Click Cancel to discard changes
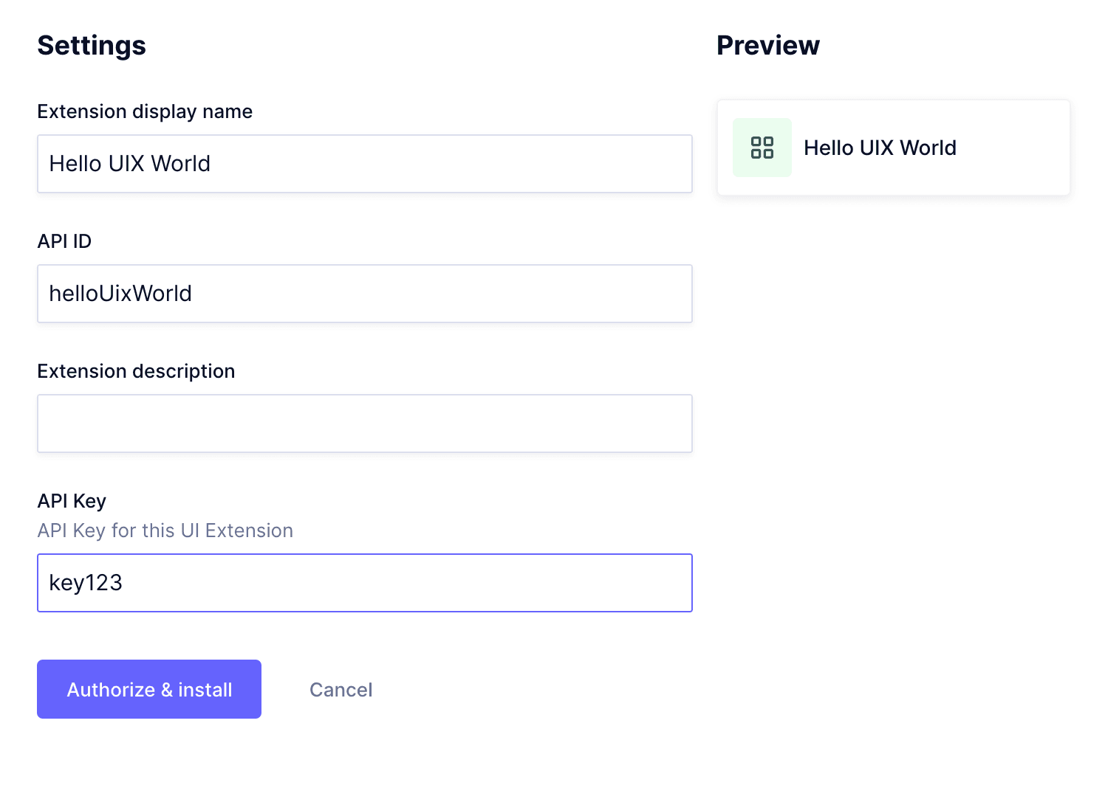 [x=341, y=689]
